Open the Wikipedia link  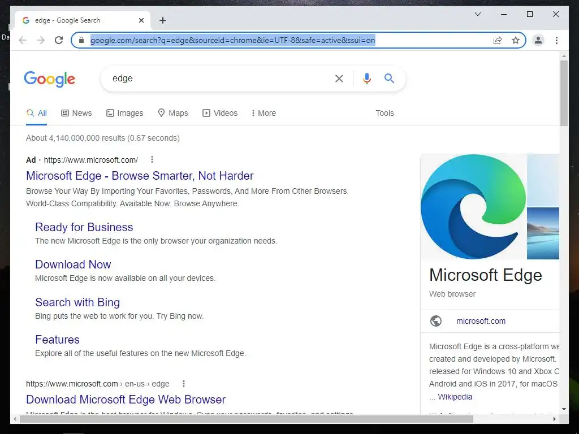pyautogui.click(x=455, y=397)
